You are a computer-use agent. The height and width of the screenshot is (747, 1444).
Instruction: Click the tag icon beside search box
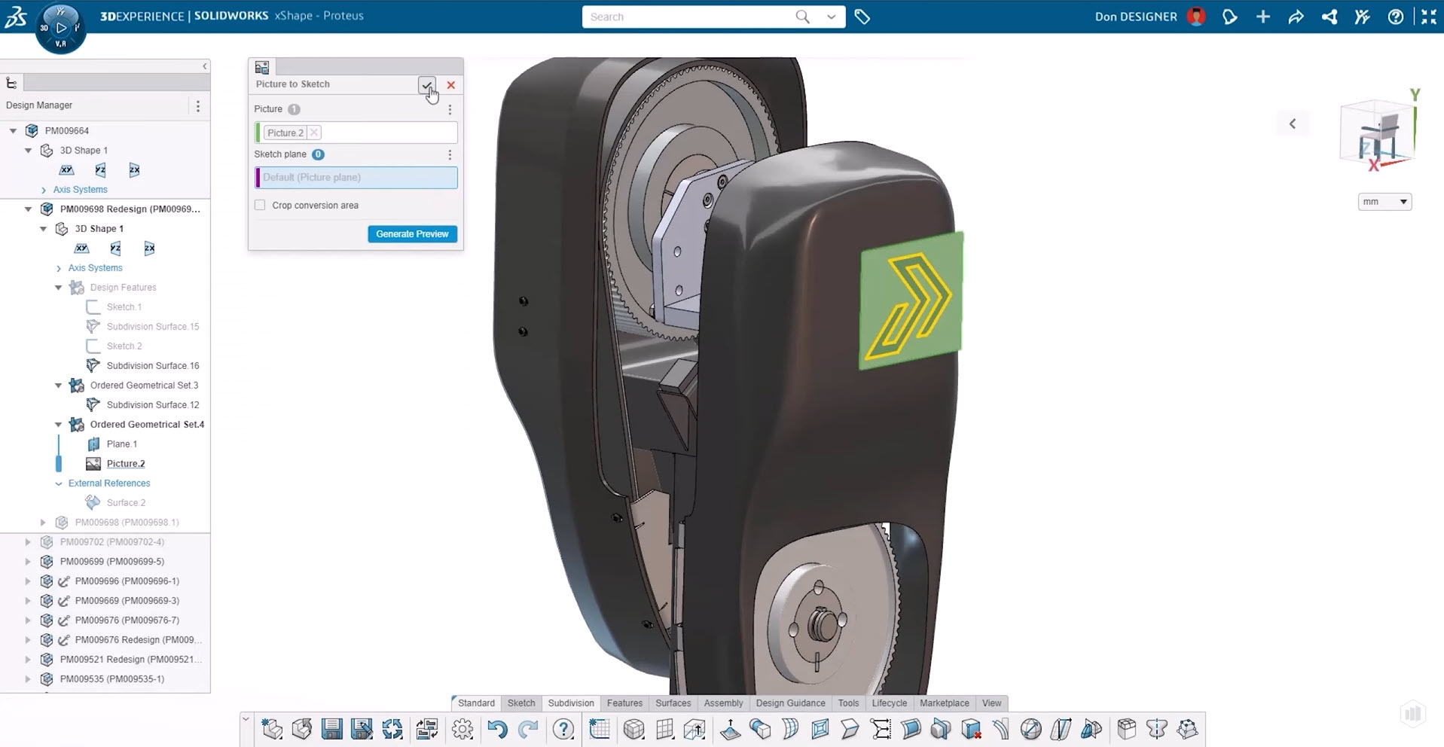[862, 17]
